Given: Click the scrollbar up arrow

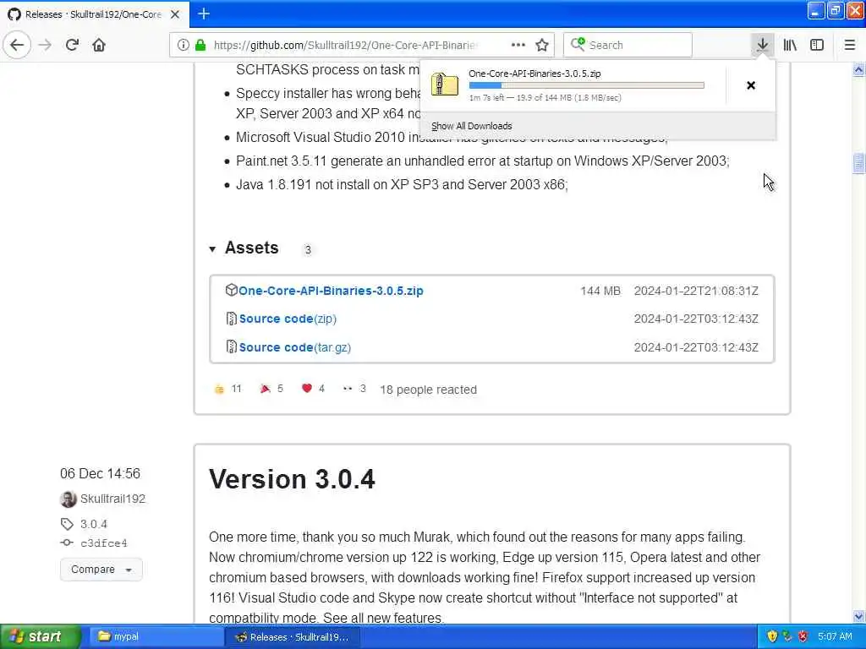Looking at the screenshot, I should [858, 69].
